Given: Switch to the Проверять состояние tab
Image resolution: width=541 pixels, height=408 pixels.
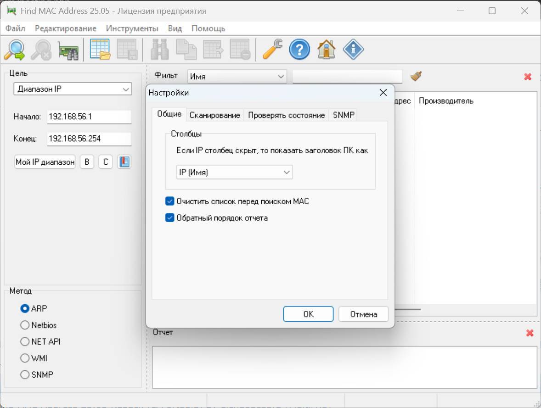Looking at the screenshot, I should pos(287,115).
